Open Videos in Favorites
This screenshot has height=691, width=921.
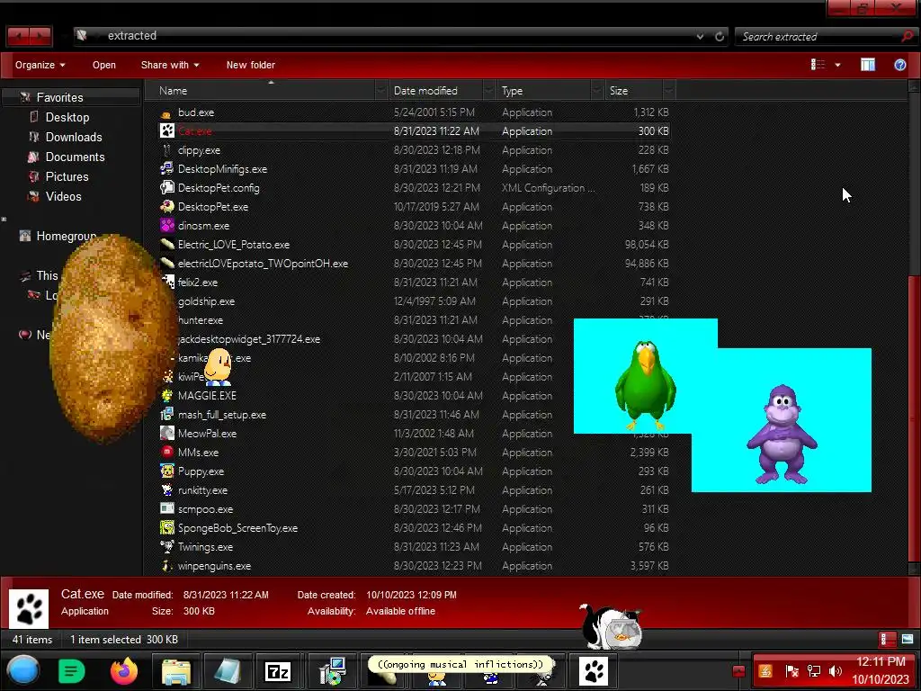coord(64,197)
